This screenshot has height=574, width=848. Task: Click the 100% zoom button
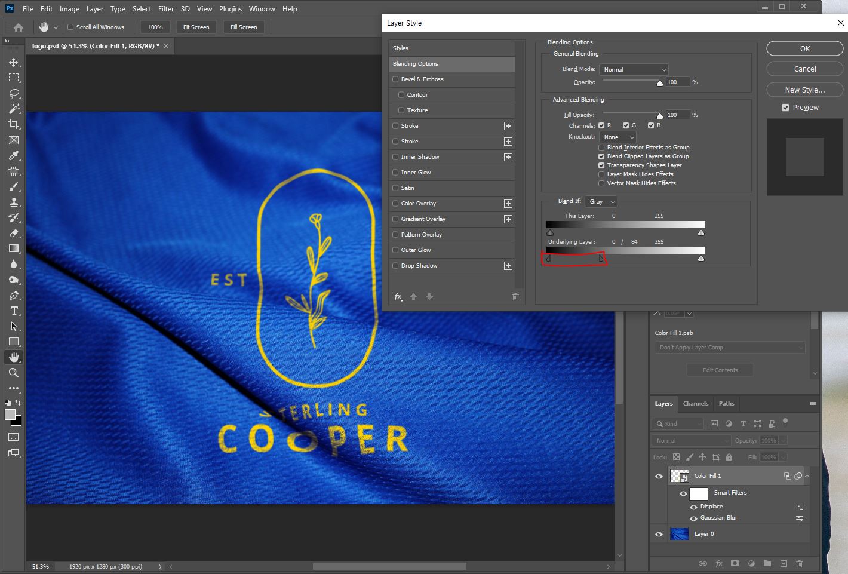point(155,27)
